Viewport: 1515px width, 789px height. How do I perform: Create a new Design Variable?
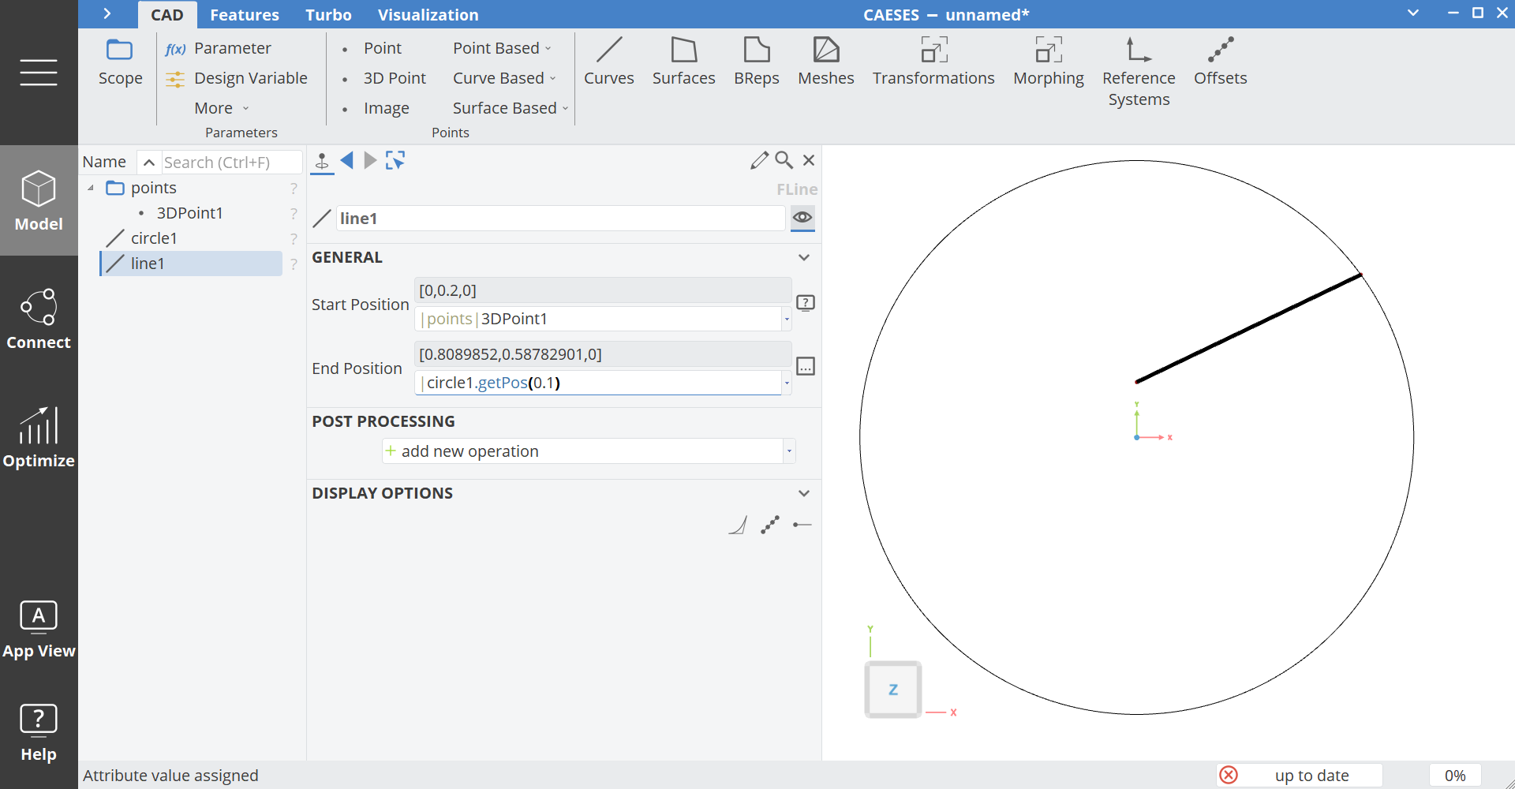[237, 78]
